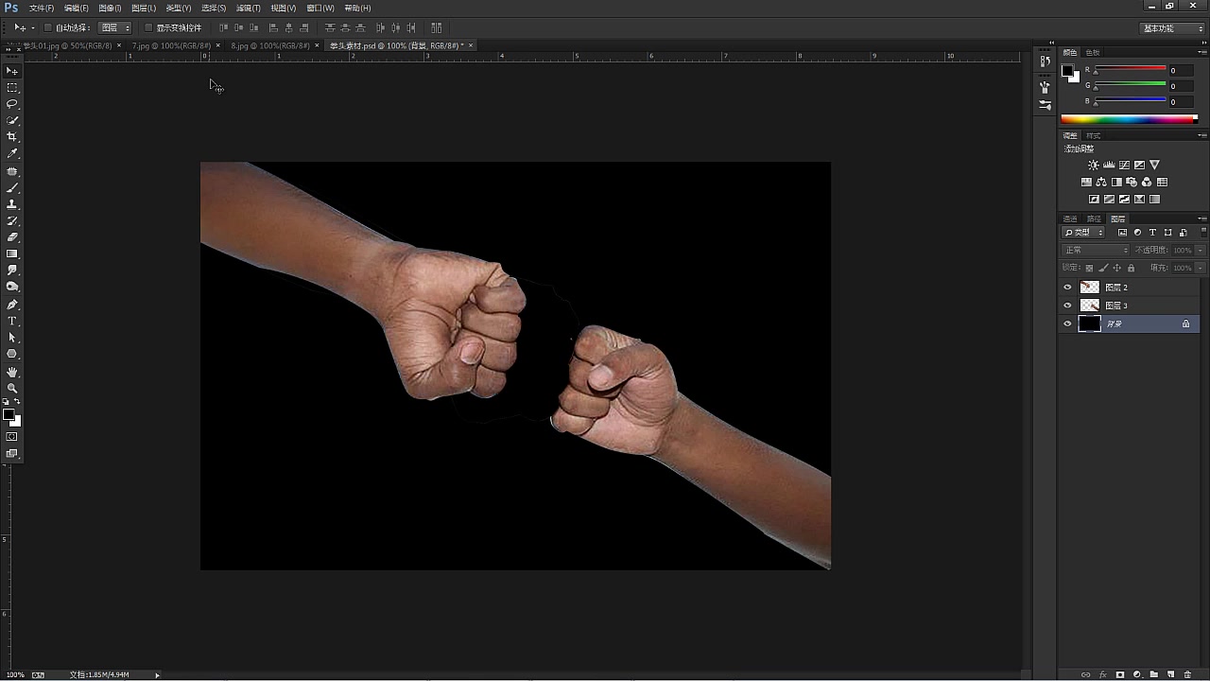Open the blend mode 正常 dropdown
This screenshot has height=681, width=1210.
pyautogui.click(x=1096, y=250)
